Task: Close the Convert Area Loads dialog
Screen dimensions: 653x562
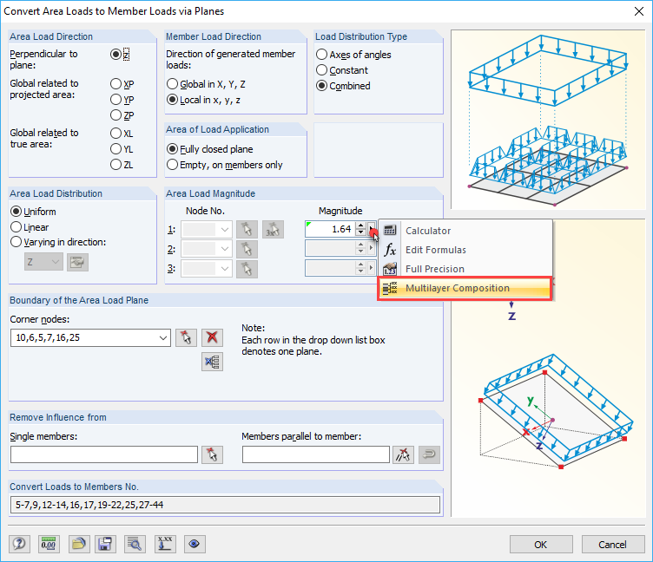Action: (x=639, y=10)
